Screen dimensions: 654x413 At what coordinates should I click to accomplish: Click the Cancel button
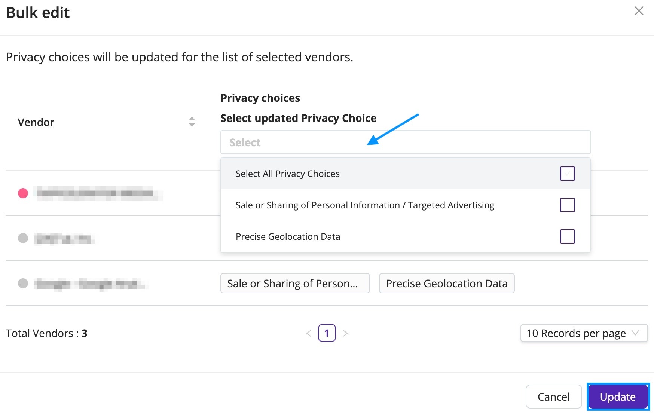[553, 397]
